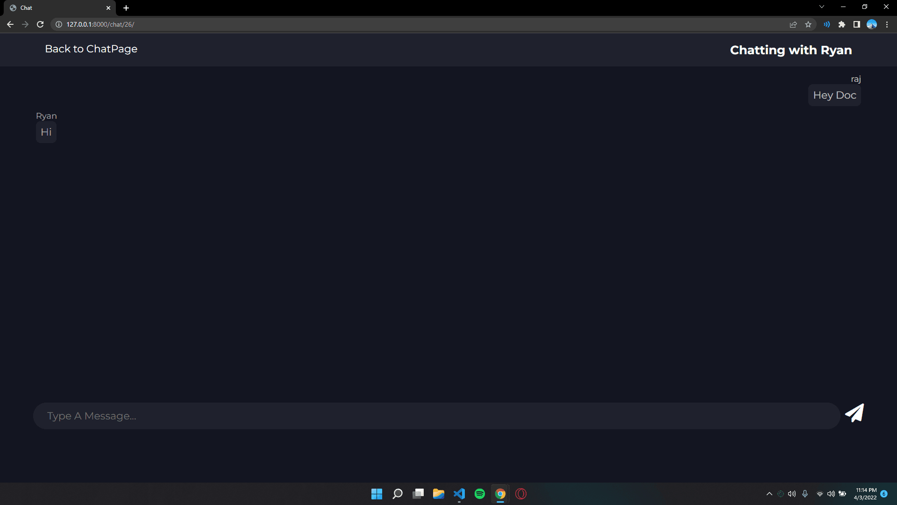Send message with paper plane icon
Image resolution: width=897 pixels, height=505 pixels.
[x=854, y=413]
